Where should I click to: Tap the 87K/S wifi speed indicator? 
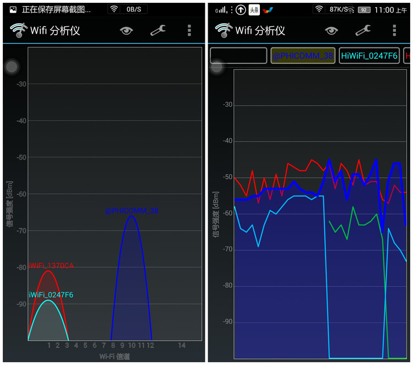(334, 9)
